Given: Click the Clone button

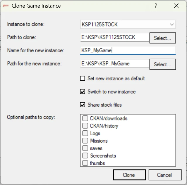Looking at the screenshot, I should (x=129, y=175).
